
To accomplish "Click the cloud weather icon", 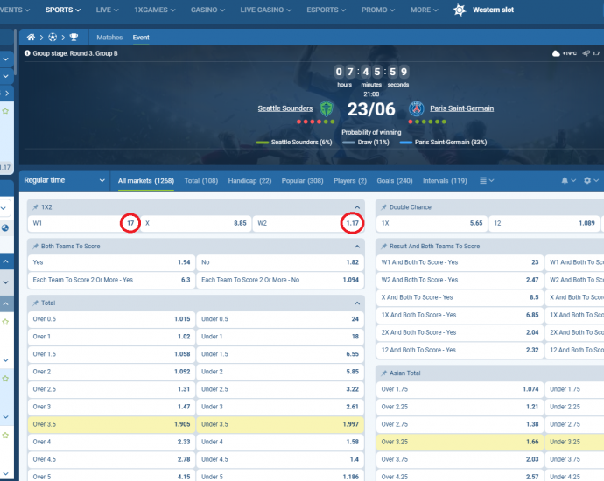I will click(556, 53).
